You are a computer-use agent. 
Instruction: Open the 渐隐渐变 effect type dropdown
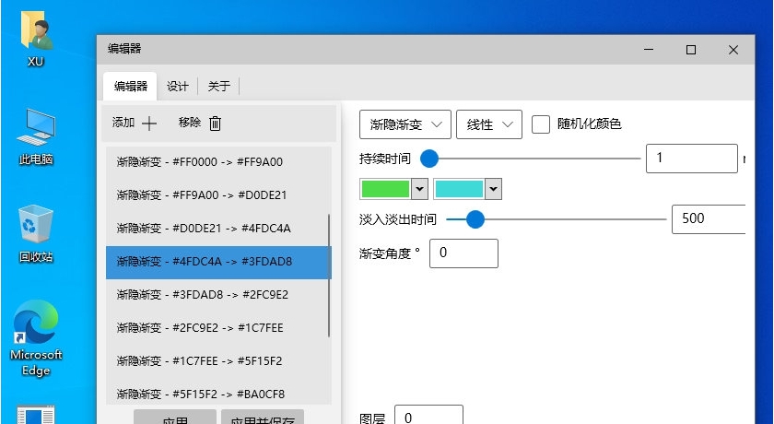click(405, 124)
